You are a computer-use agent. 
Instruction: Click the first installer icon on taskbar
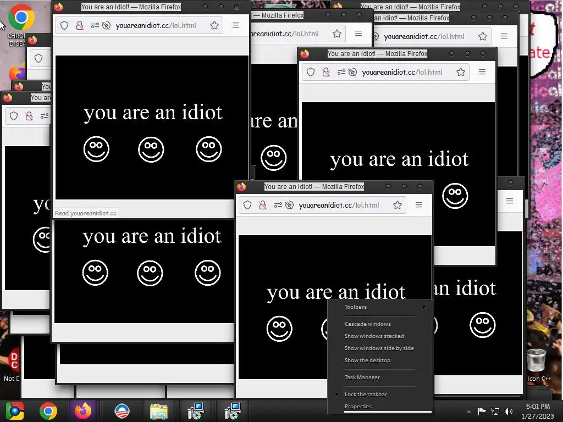point(196,411)
